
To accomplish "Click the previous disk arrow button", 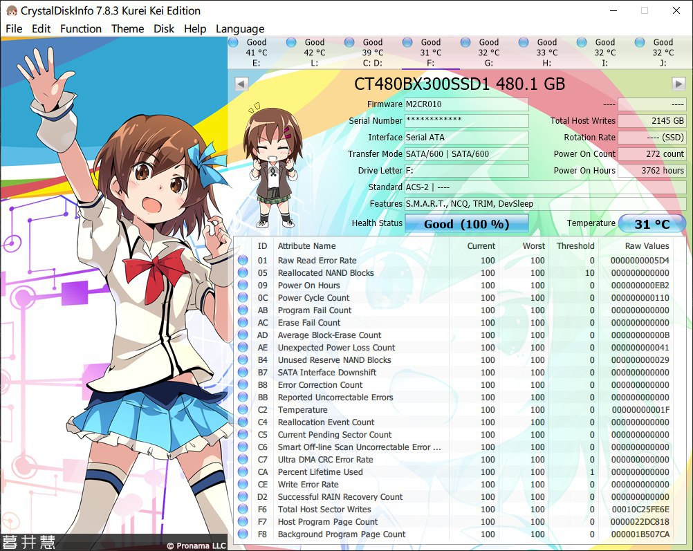I will [241, 84].
